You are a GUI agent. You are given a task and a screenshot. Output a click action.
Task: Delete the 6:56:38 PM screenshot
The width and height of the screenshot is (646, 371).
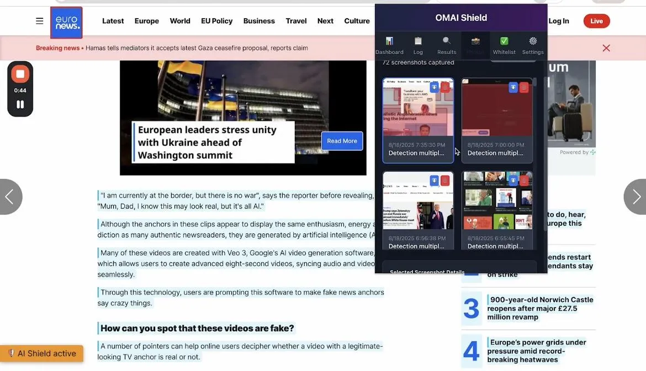445,181
